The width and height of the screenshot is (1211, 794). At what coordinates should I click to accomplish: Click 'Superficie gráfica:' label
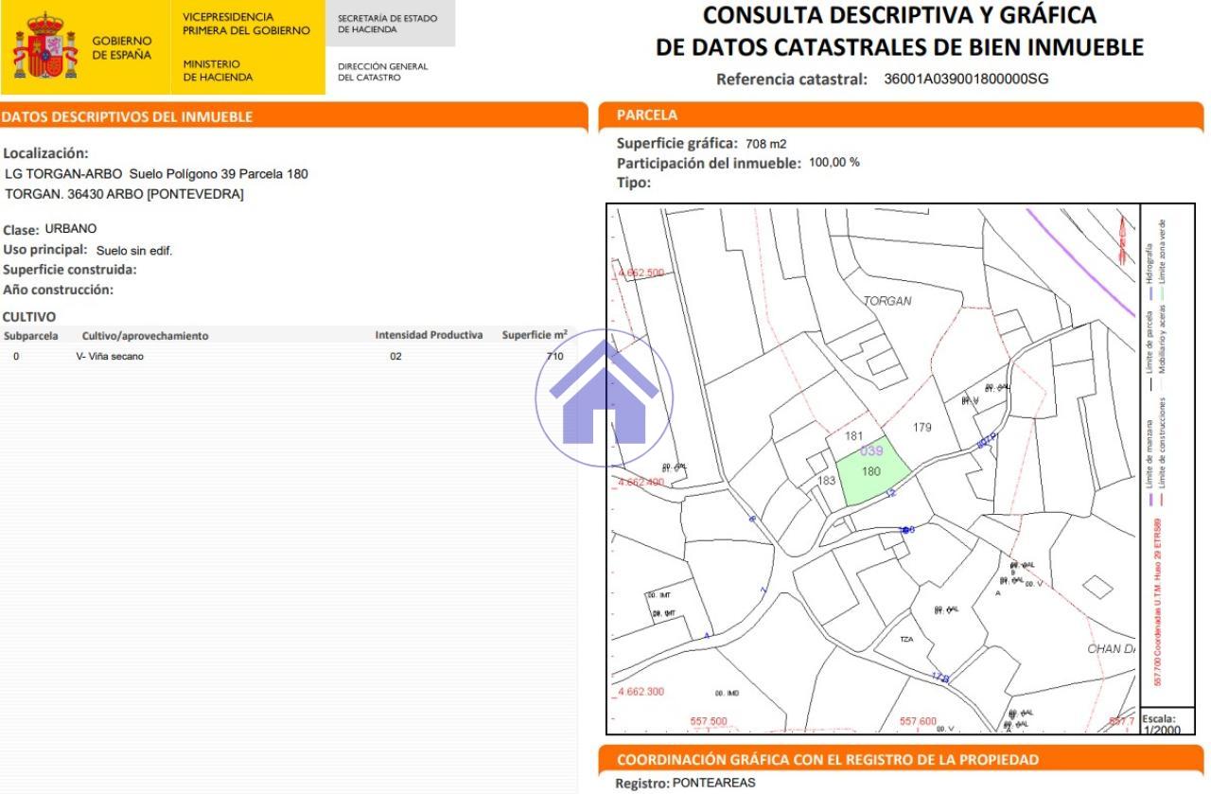[x=676, y=144]
